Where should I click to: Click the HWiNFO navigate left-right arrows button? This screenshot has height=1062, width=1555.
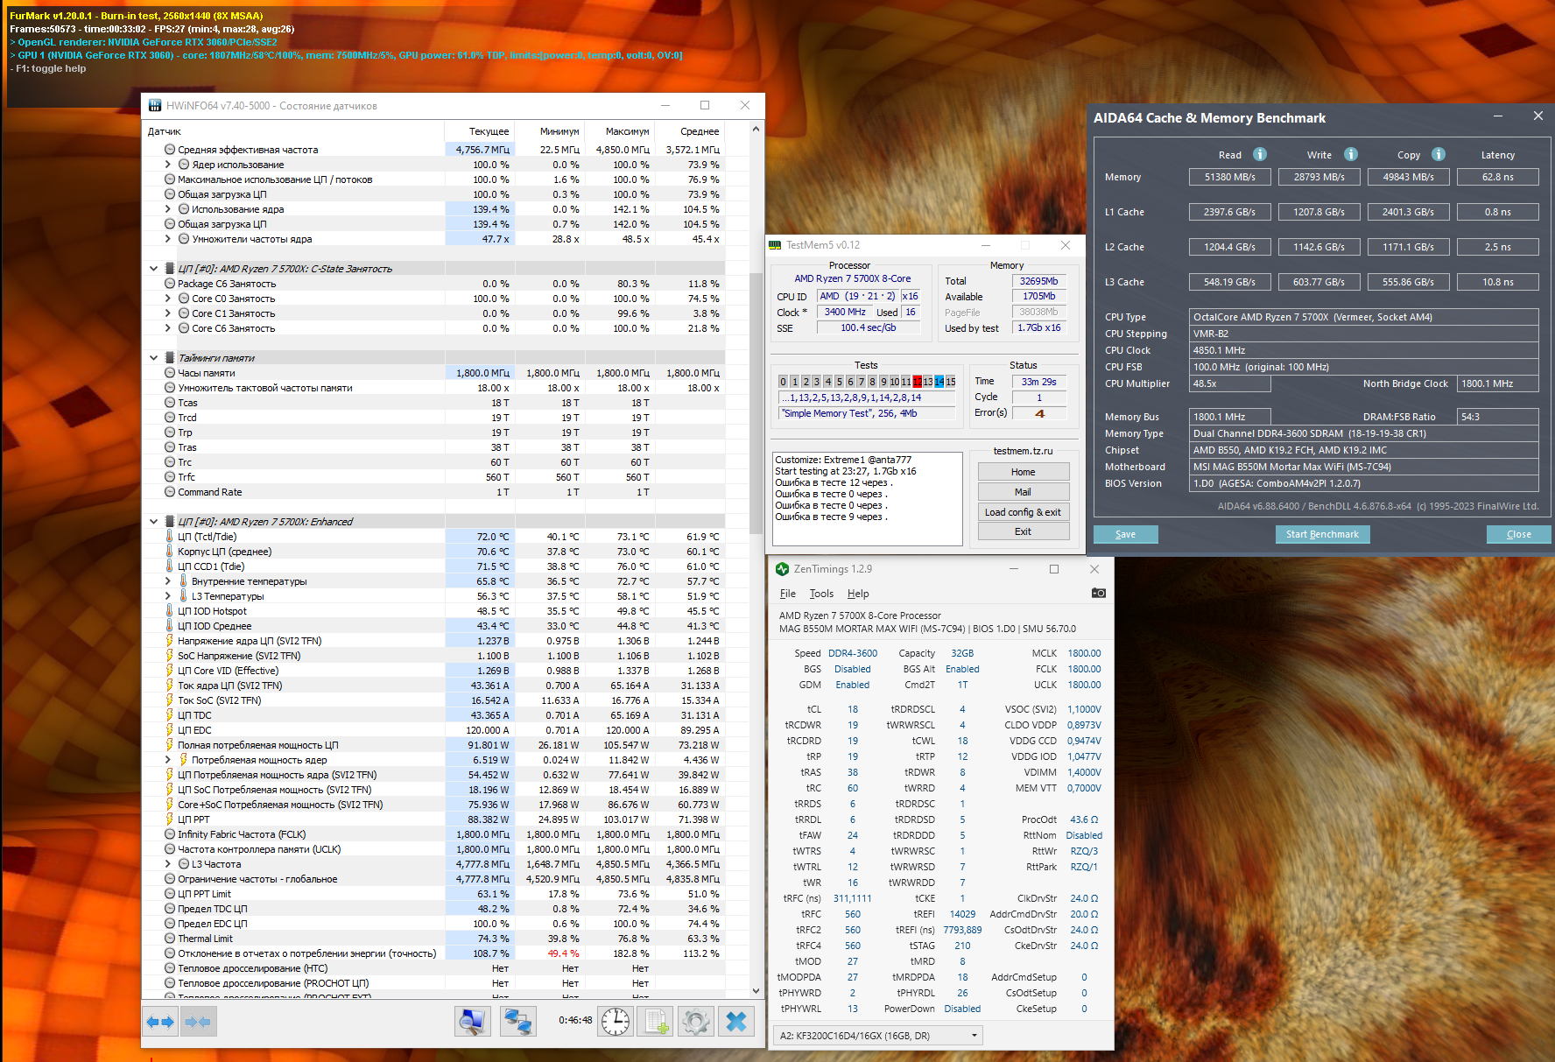(x=160, y=1022)
